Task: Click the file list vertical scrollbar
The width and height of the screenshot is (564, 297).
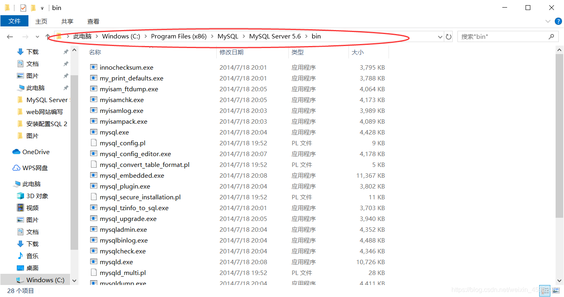Action: [560, 136]
